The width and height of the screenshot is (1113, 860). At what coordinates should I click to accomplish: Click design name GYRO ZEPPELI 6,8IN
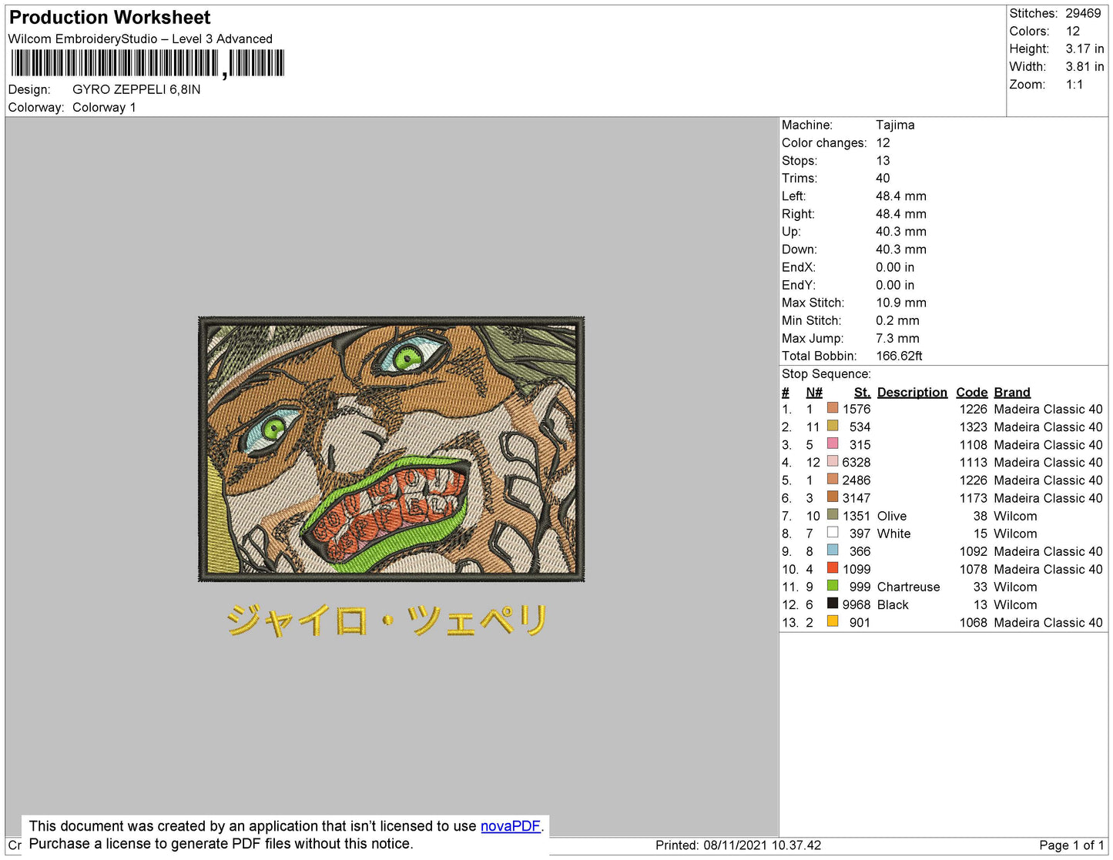(136, 89)
